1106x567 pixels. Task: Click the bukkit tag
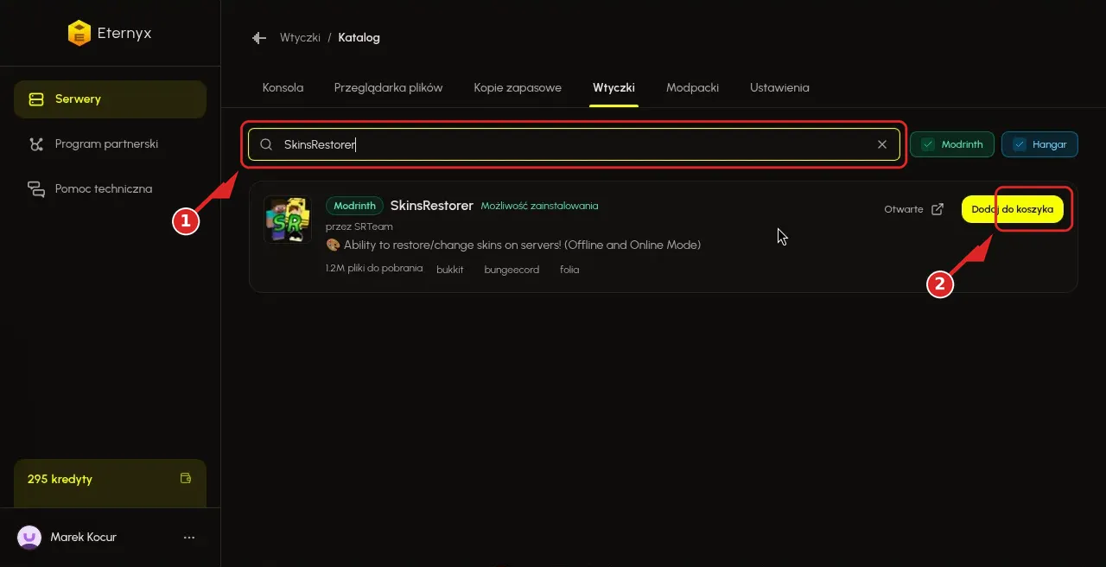pyautogui.click(x=450, y=270)
